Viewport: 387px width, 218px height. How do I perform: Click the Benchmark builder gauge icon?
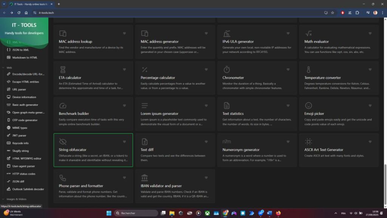pyautogui.click(x=63, y=106)
